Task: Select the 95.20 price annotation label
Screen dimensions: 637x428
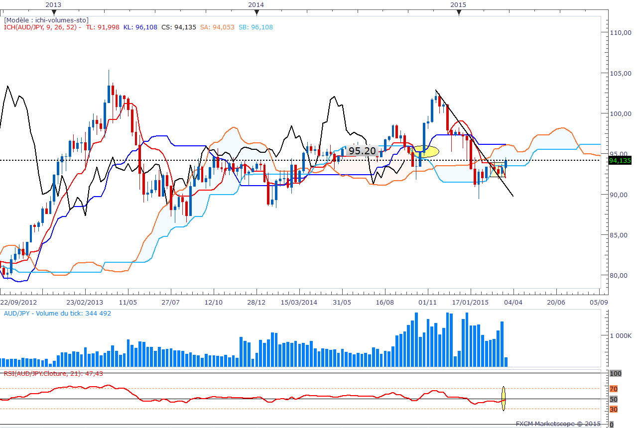Action: click(x=362, y=150)
